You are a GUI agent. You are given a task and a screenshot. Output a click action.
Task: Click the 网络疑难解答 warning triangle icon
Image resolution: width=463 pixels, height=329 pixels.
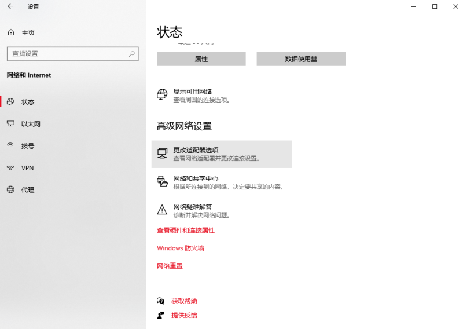(x=162, y=210)
